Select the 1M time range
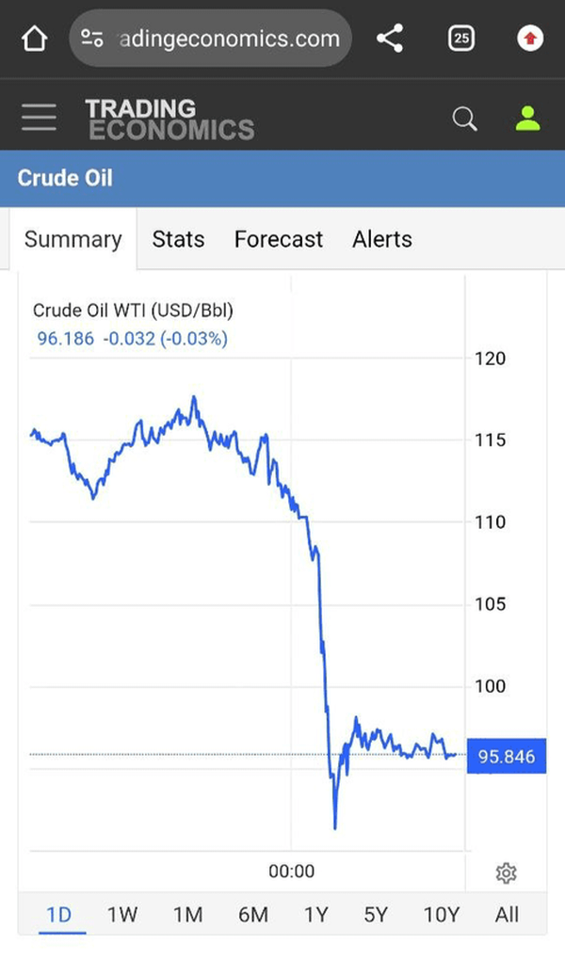 187,914
